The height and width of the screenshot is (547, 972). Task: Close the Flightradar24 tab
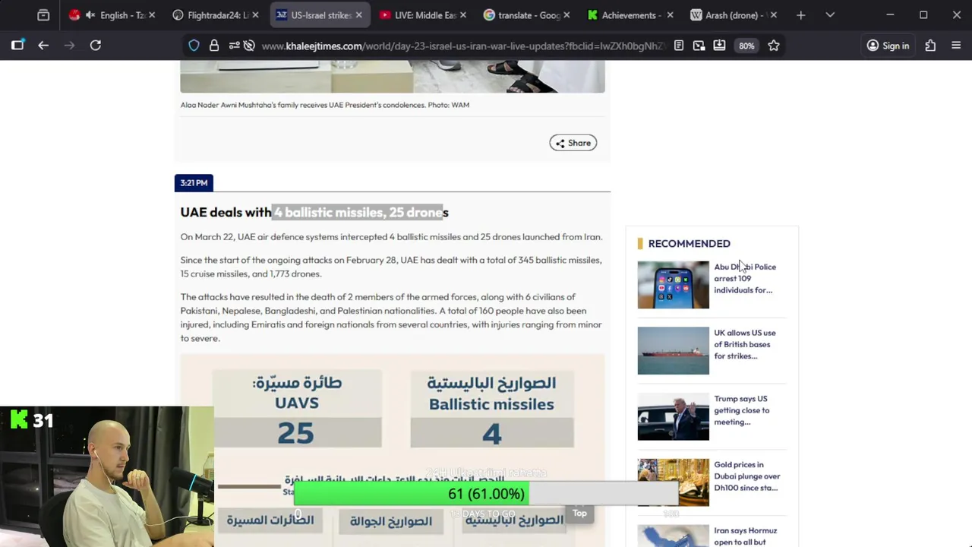255,15
